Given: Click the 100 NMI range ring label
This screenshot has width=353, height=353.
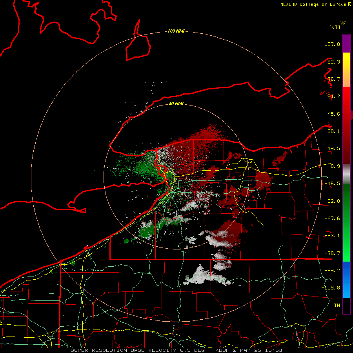Looking at the screenshot, I should pyautogui.click(x=176, y=31).
